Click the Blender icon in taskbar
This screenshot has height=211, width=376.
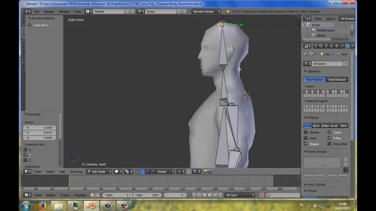(x=91, y=206)
